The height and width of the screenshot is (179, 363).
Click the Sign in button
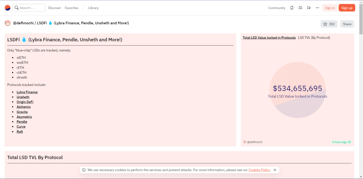click(330, 8)
